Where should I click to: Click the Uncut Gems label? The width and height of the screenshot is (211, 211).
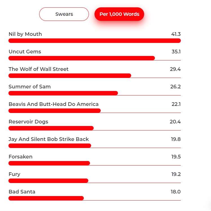pyautogui.click(x=25, y=52)
